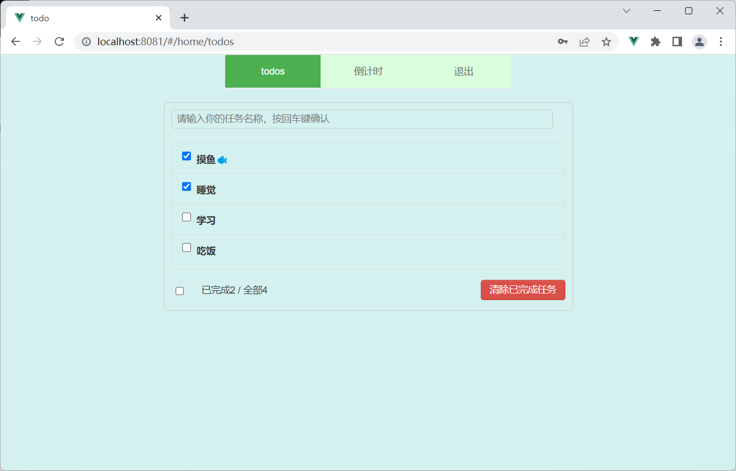
Task: Click the side panel icon in toolbar
Action: coord(677,41)
